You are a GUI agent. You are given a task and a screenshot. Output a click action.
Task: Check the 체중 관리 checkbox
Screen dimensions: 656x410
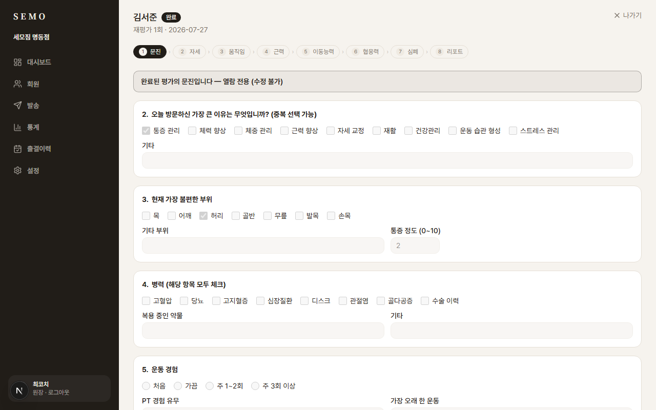pos(238,131)
